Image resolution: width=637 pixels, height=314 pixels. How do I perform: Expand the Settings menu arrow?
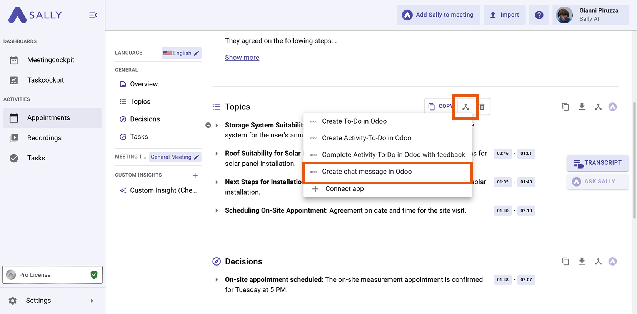click(x=92, y=301)
